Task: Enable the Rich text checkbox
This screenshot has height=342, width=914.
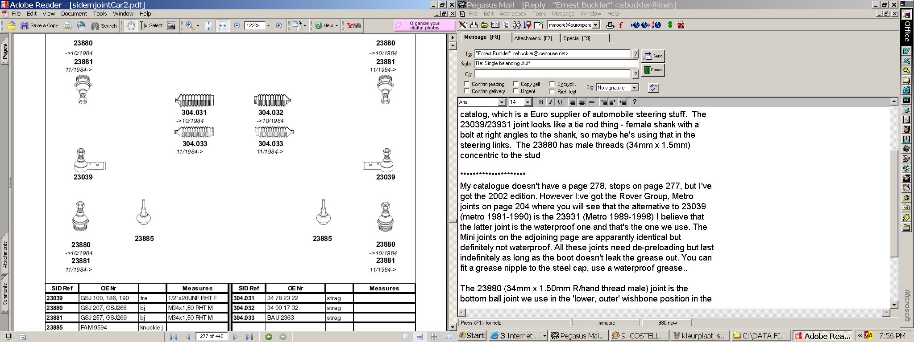Action: coord(552,91)
